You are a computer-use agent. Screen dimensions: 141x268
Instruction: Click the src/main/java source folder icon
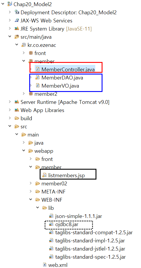coord(17,37)
